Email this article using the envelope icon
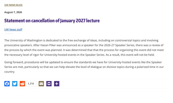 41,84
